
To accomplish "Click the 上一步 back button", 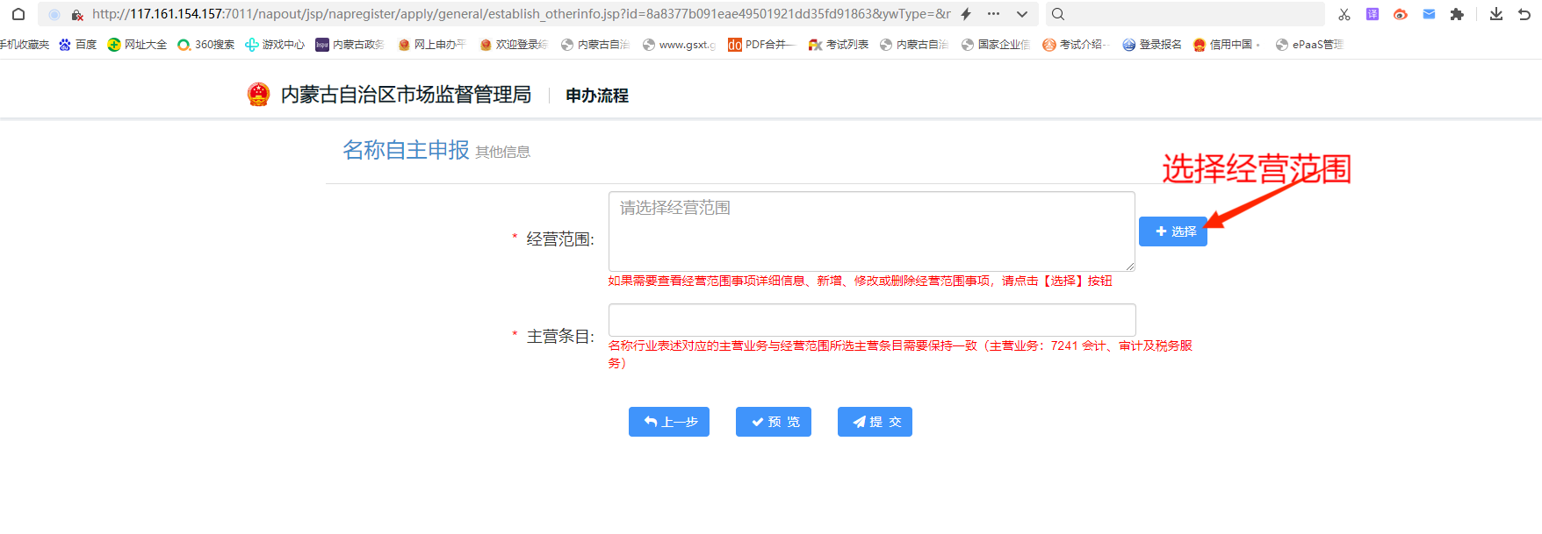I will coord(669,422).
